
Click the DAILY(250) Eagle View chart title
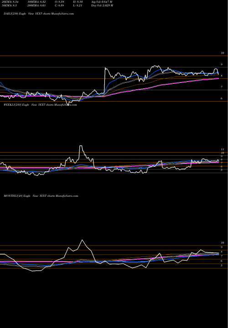pyautogui.click(x=39, y=14)
